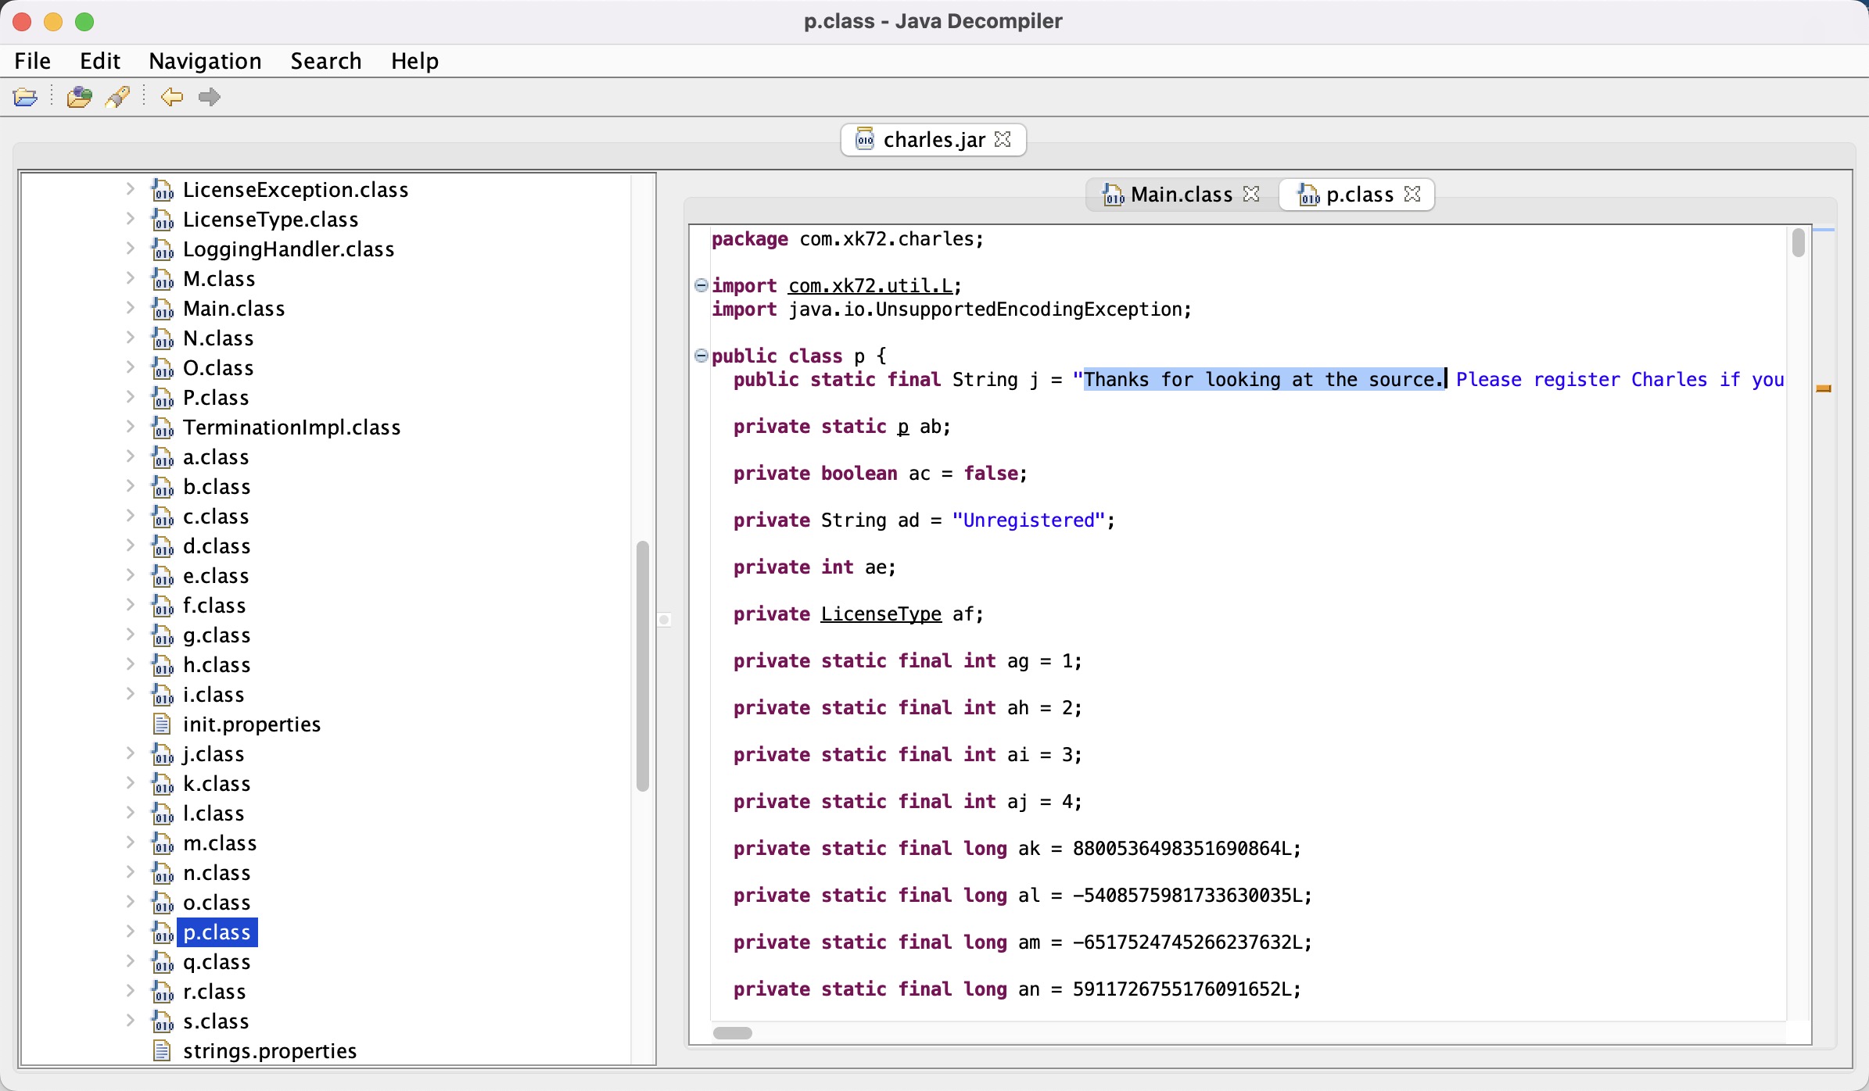Click the n.class file icon
Screen dimensions: 1869x1091
click(163, 873)
